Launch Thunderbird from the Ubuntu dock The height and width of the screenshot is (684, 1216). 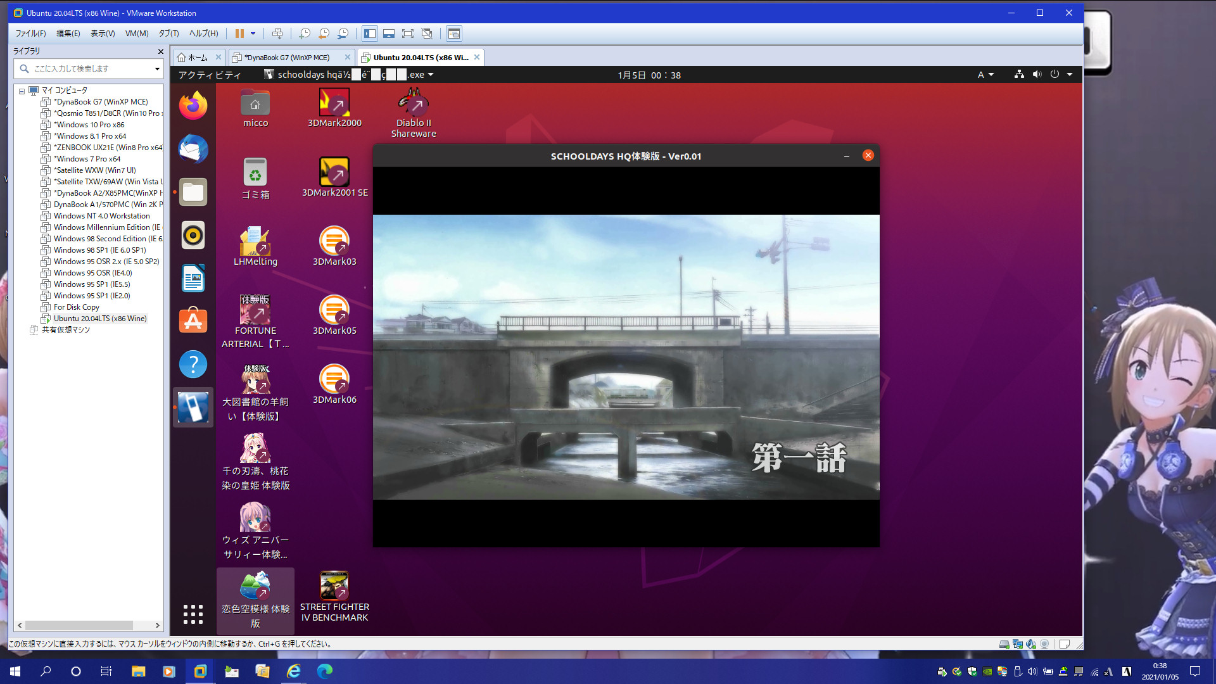(x=193, y=149)
